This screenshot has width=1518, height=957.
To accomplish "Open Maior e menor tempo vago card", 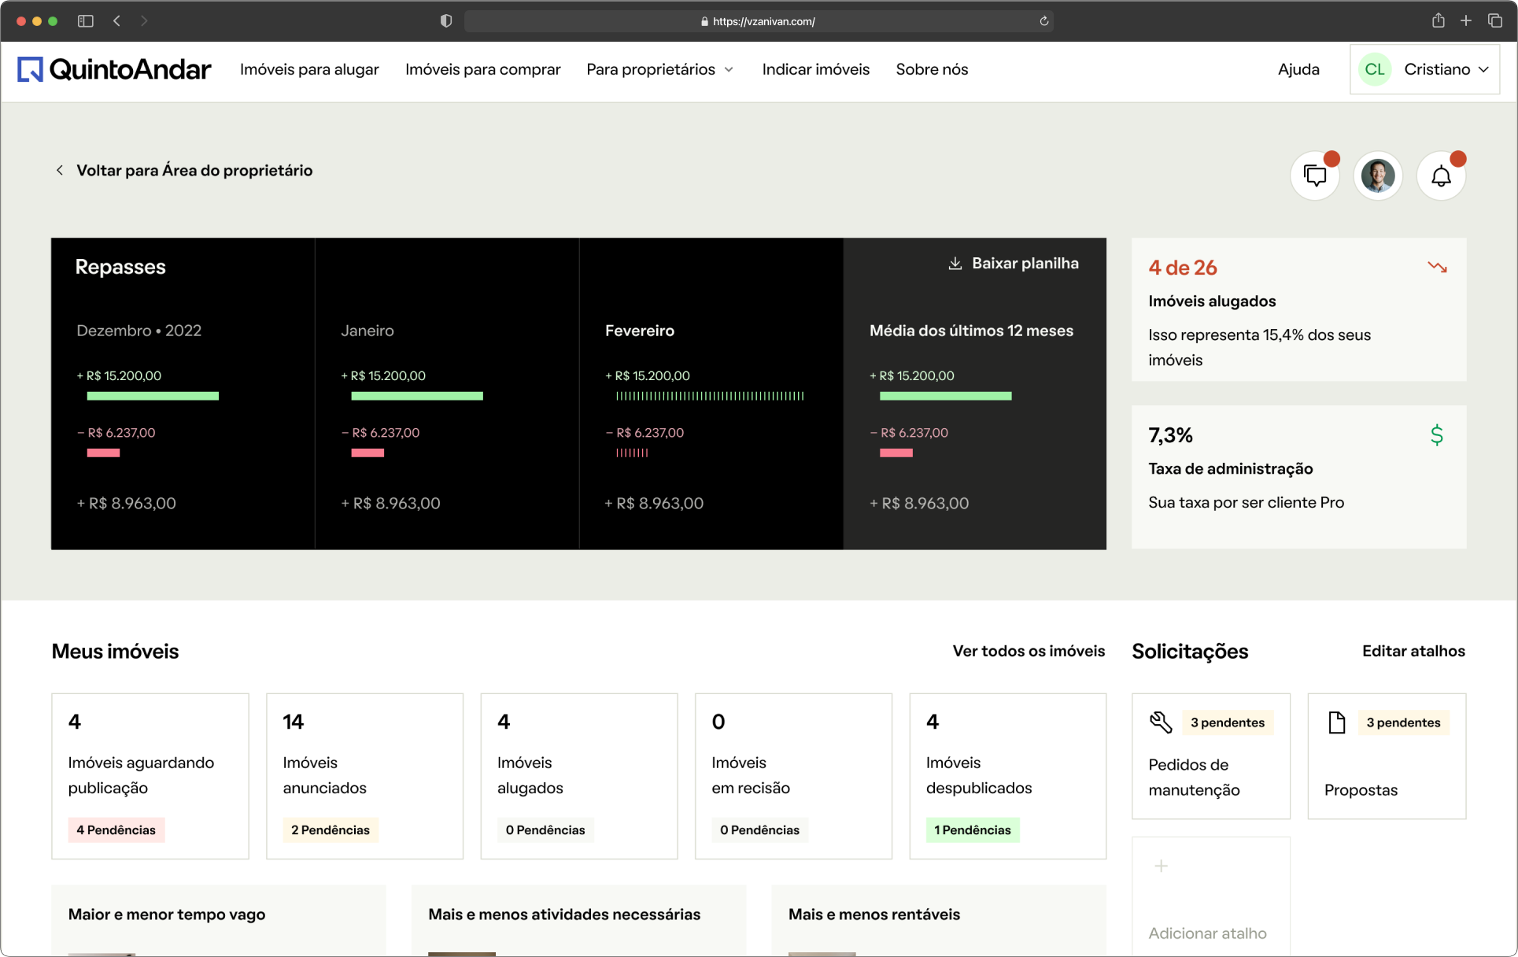I will pos(219,921).
